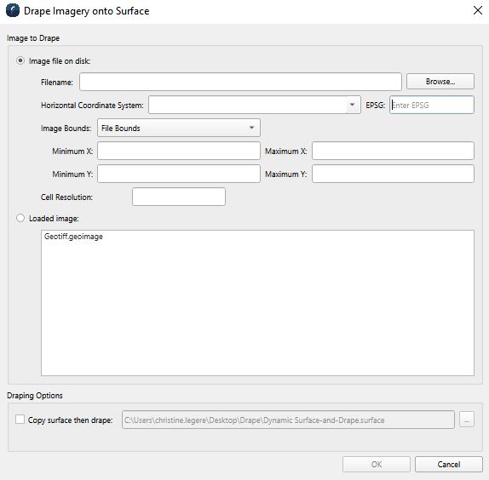Select the Loaded image radio button

pyautogui.click(x=20, y=218)
